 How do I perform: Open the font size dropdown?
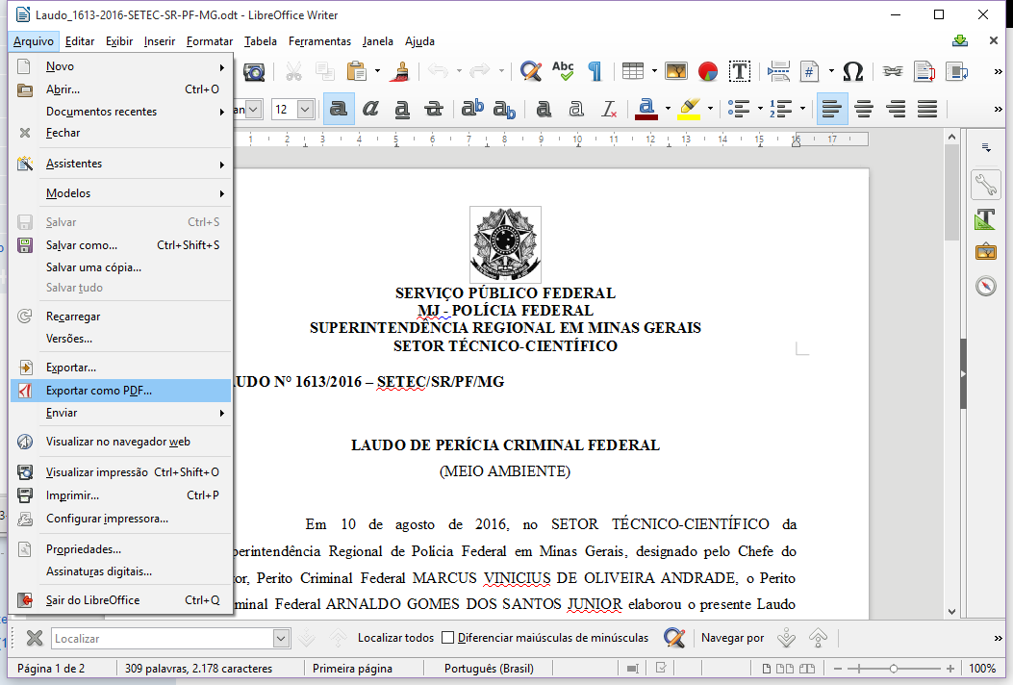tap(306, 110)
